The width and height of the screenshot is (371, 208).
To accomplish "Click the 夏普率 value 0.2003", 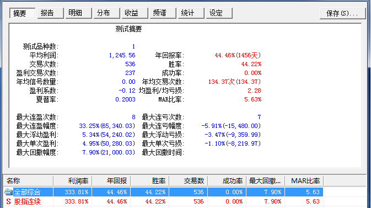I will click(125, 99).
